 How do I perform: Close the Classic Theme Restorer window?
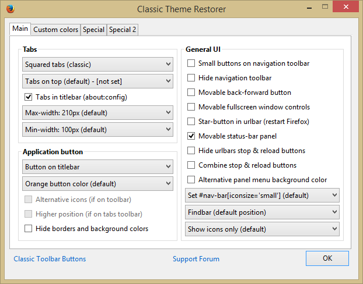[346, 7]
